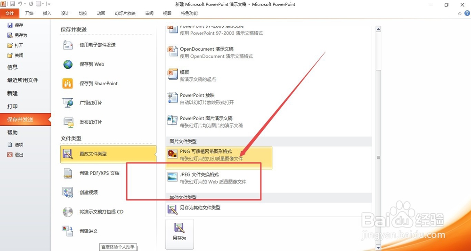Screen dimensions: 471x251
Task: Click the Help question mark icon
Action: click(x=467, y=13)
